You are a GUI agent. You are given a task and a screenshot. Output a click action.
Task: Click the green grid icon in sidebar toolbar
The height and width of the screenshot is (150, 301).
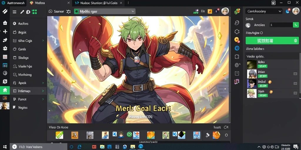point(34,12)
